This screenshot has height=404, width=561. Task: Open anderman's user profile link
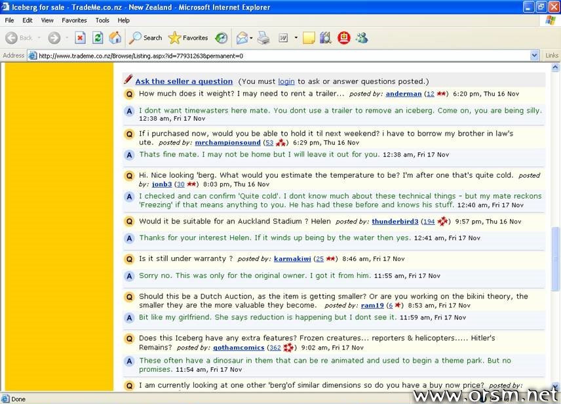pos(404,94)
